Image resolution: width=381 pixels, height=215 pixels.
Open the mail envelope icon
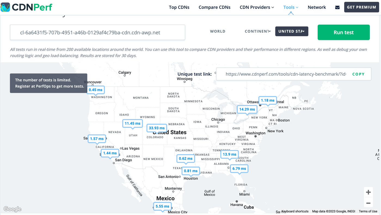(337, 7)
